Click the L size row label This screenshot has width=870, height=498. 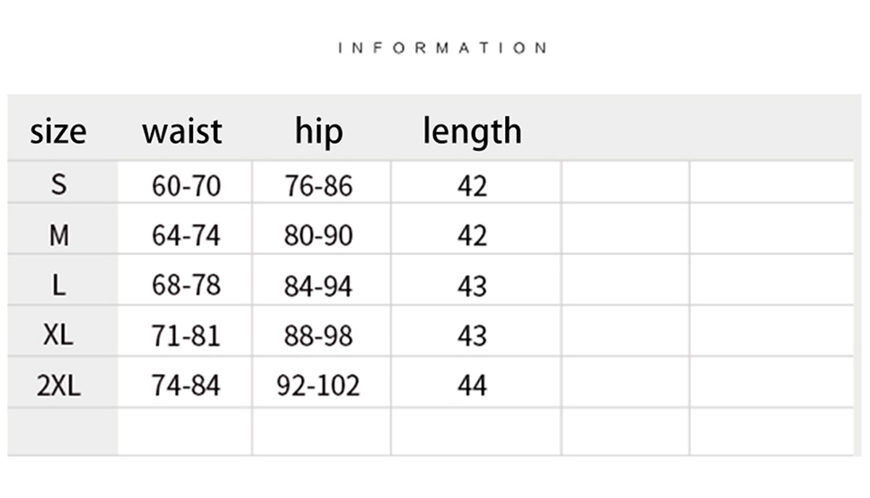click(59, 286)
